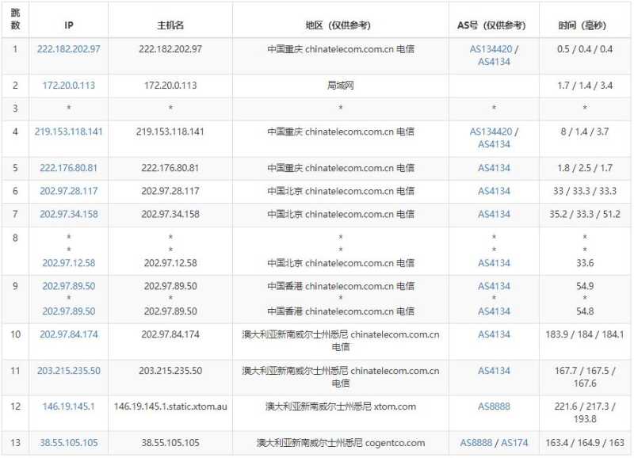Image resolution: width=634 pixels, height=458 pixels.
Task: Select hostname cell 202.97.12.58
Action: pyautogui.click(x=170, y=263)
